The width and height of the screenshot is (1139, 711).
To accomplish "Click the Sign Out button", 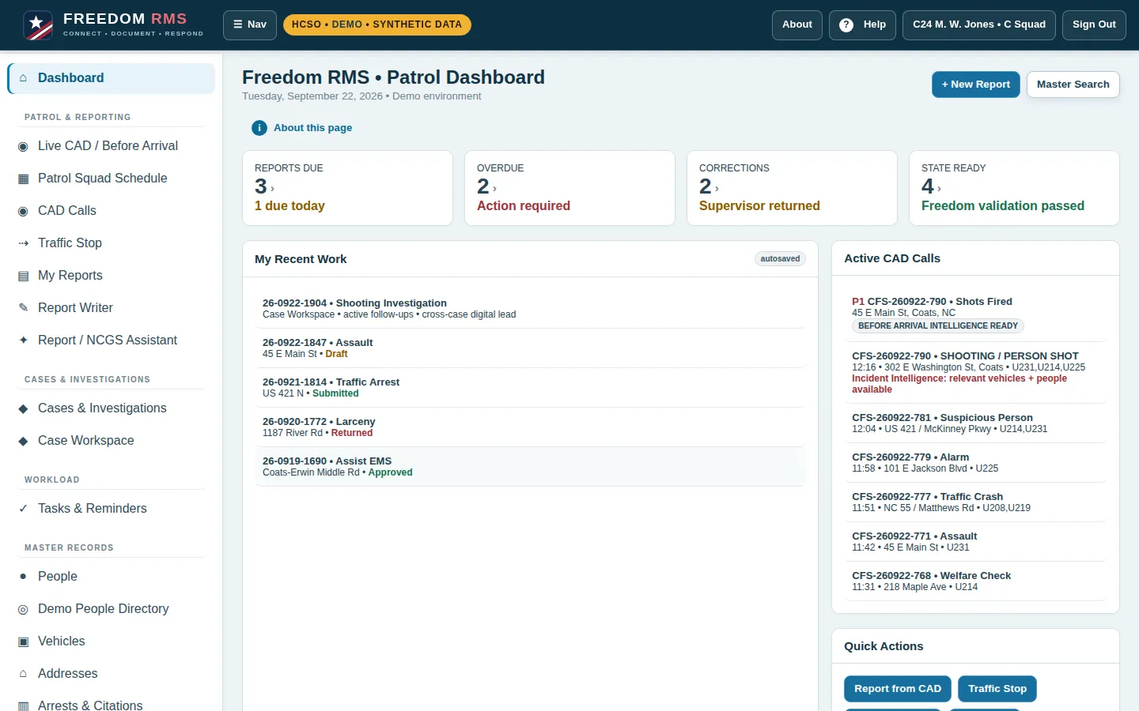I will pos(1094,25).
